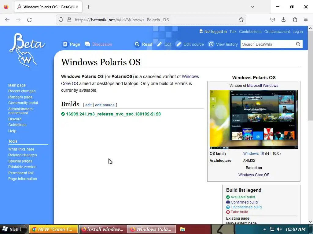
Task: Open Printable version link
Action: pyautogui.click(x=22, y=167)
